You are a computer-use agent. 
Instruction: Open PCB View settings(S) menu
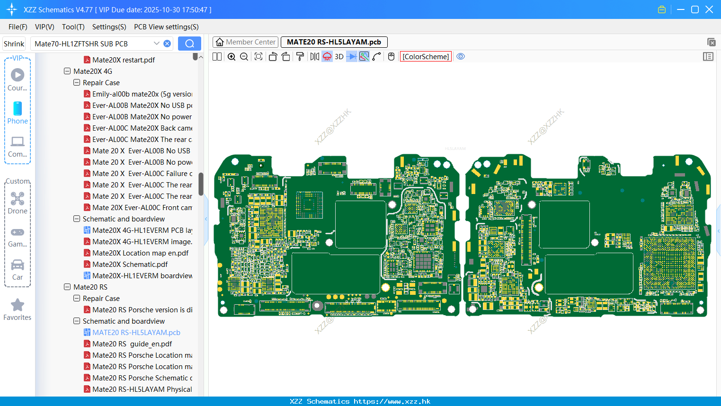[166, 27]
